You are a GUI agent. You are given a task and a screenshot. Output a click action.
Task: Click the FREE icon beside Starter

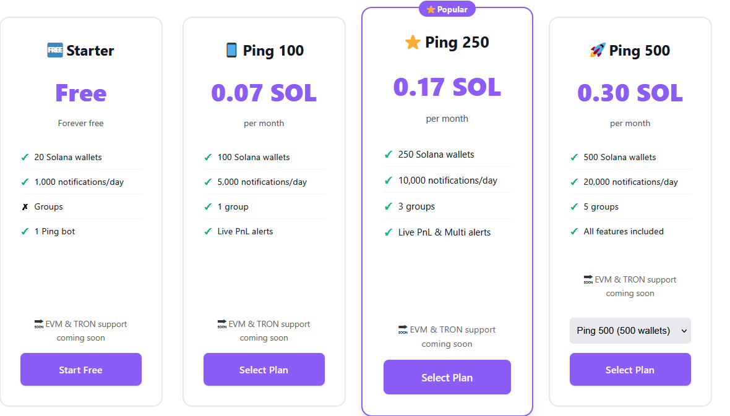pos(55,50)
